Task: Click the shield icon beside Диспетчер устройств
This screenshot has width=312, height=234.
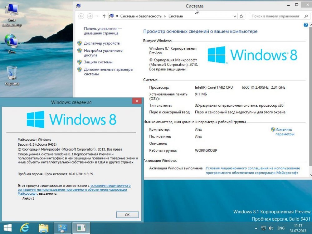Action: click(x=80, y=43)
